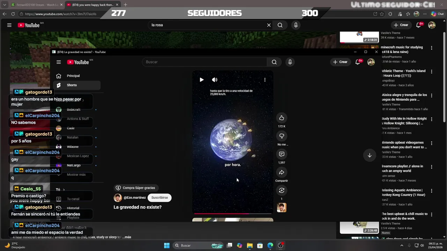This screenshot has width=447, height=251.
Task: Reload the browser page
Action: tap(13, 14)
